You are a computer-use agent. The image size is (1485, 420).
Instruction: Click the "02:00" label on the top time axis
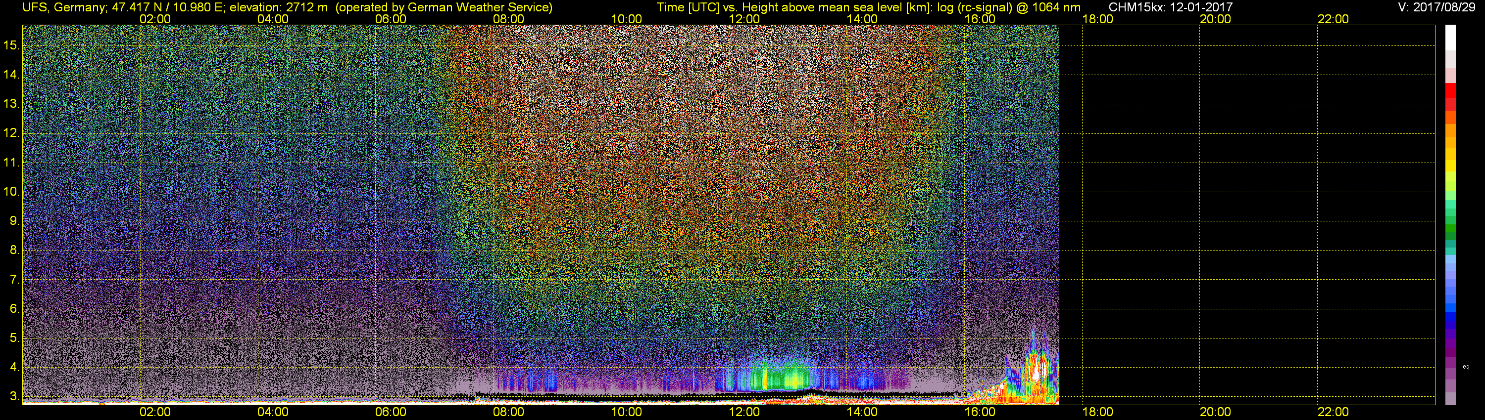tap(155, 19)
